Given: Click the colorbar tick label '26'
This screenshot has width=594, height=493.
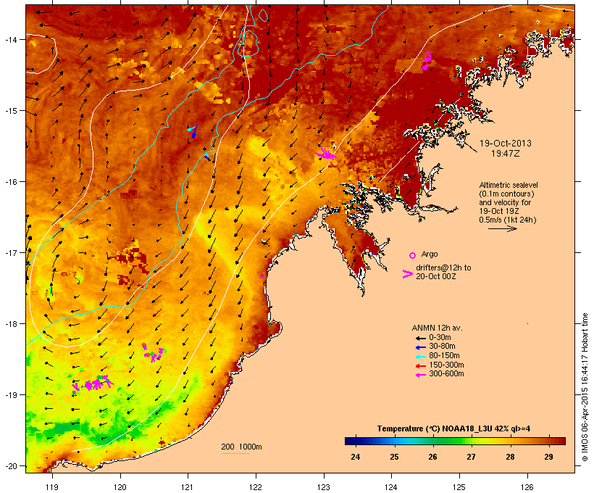Looking at the screenshot, I should (432, 457).
